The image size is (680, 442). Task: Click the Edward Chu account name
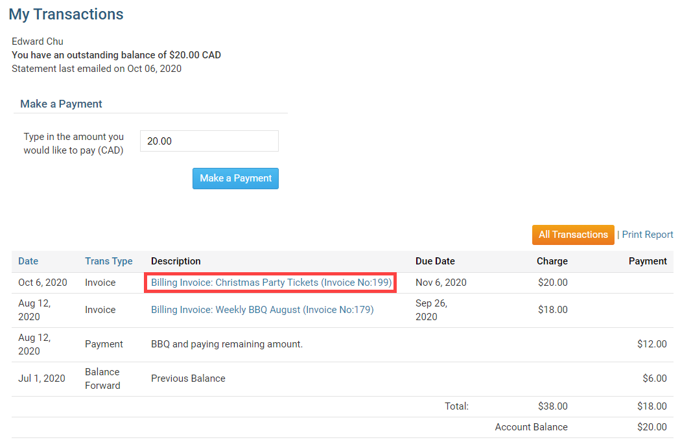click(x=38, y=41)
